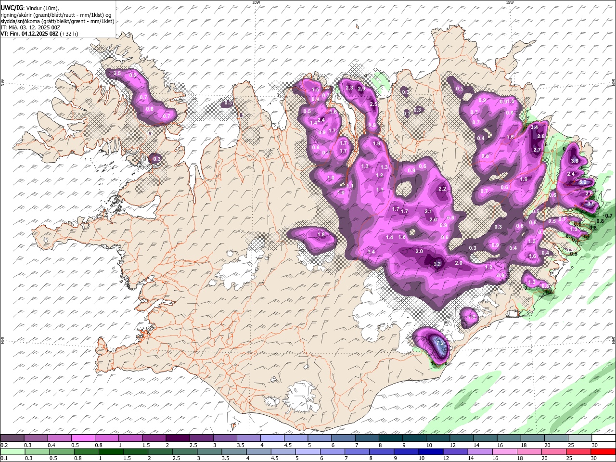
Task: Click lower legend swatch between 0.1 and 0.3
Action: 13,451
